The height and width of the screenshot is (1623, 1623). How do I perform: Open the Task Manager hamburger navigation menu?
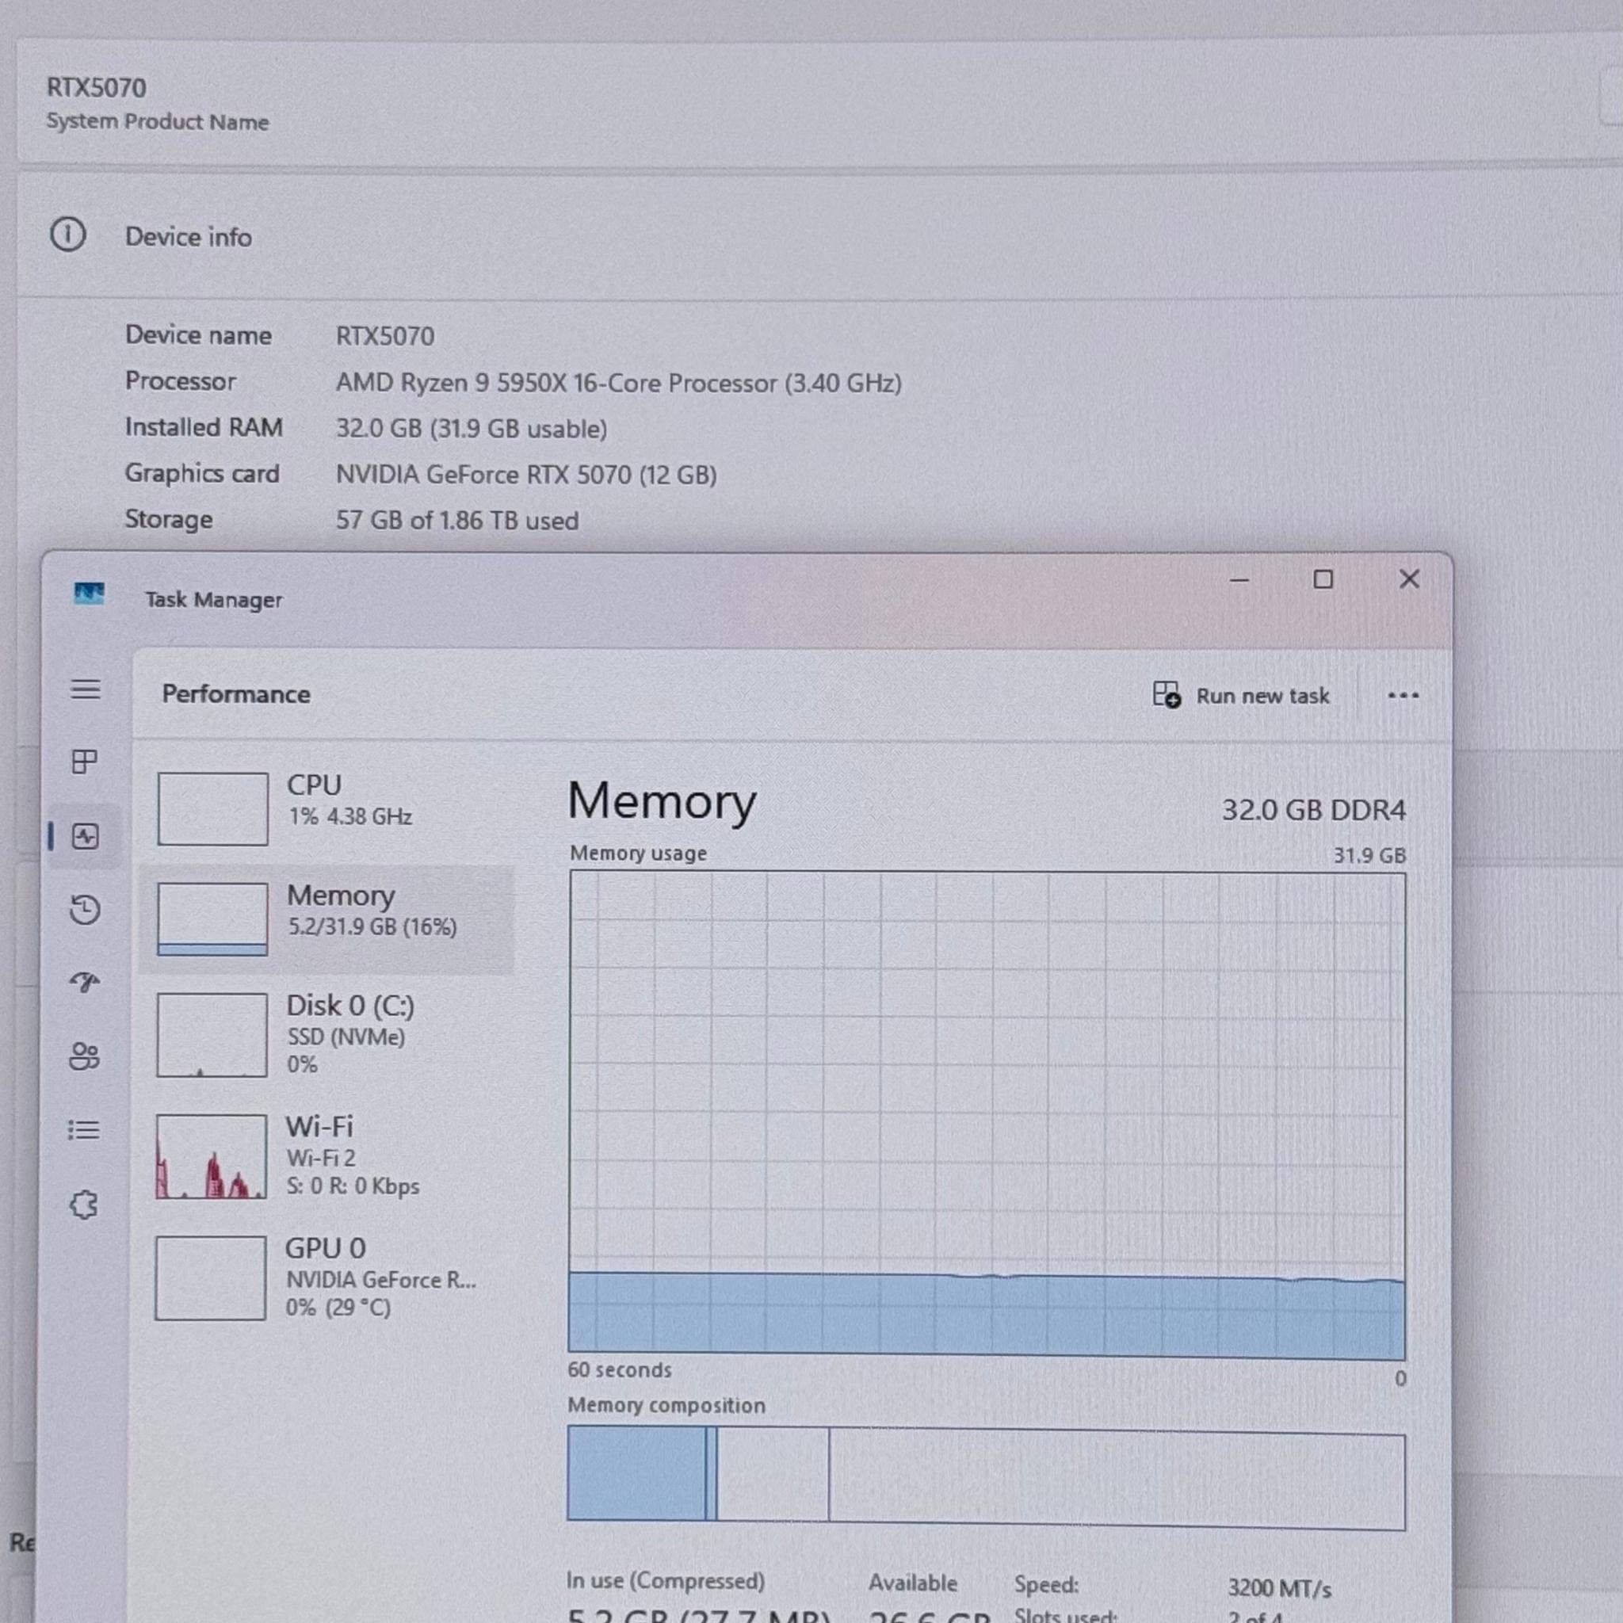(85, 689)
